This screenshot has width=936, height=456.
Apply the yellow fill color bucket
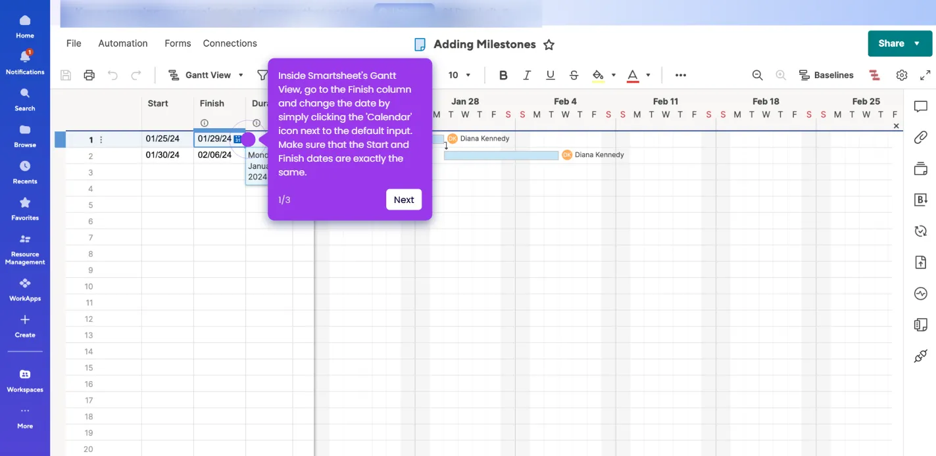(x=598, y=75)
